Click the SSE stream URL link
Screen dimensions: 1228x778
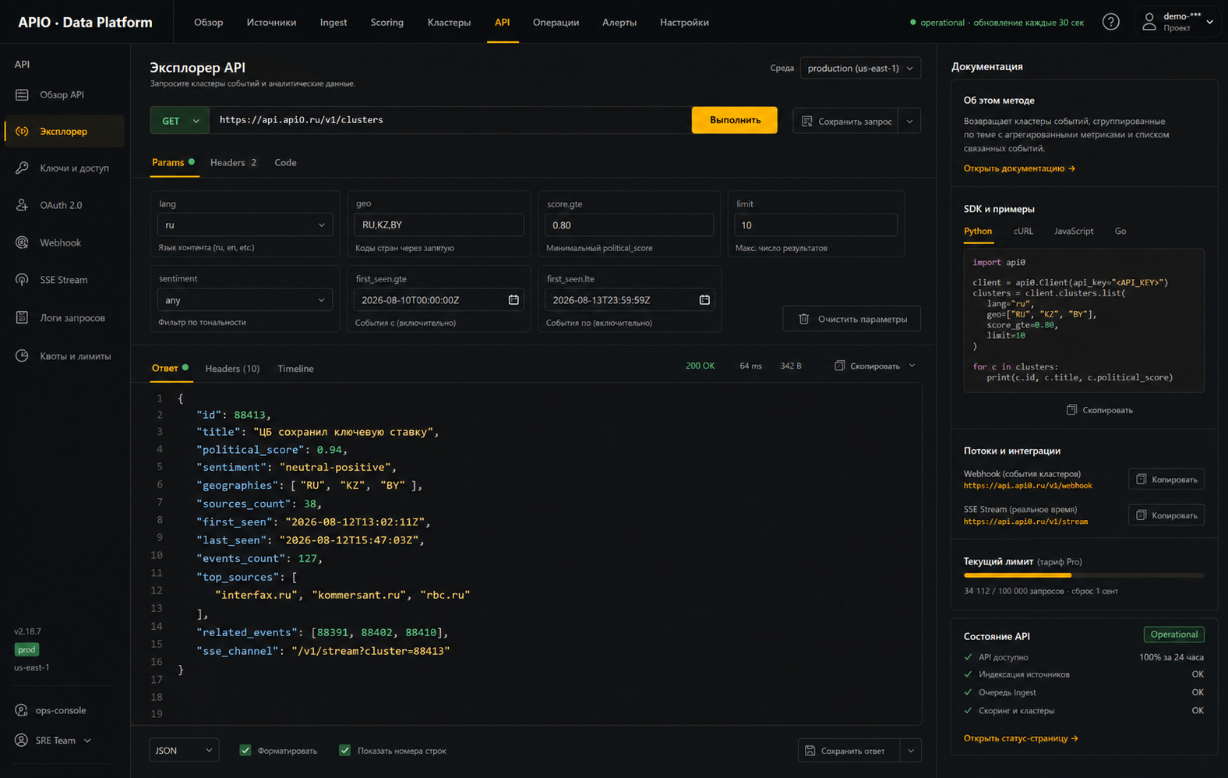[1025, 522]
